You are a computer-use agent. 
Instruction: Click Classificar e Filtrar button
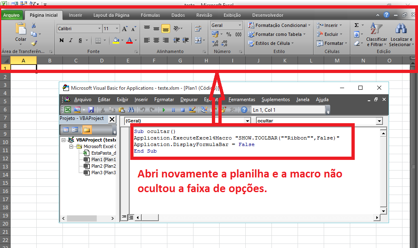376,35
